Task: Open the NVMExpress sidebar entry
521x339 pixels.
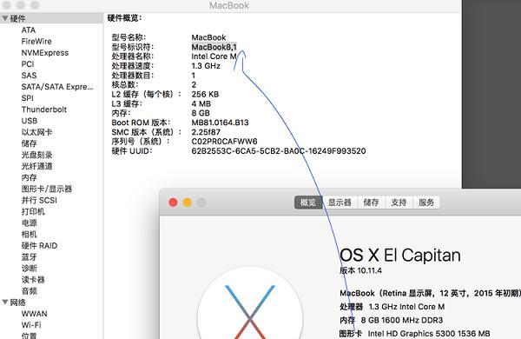Action: point(45,52)
